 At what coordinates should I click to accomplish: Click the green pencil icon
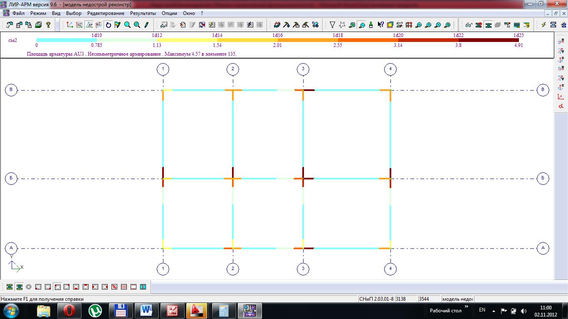pyautogui.click(x=146, y=25)
